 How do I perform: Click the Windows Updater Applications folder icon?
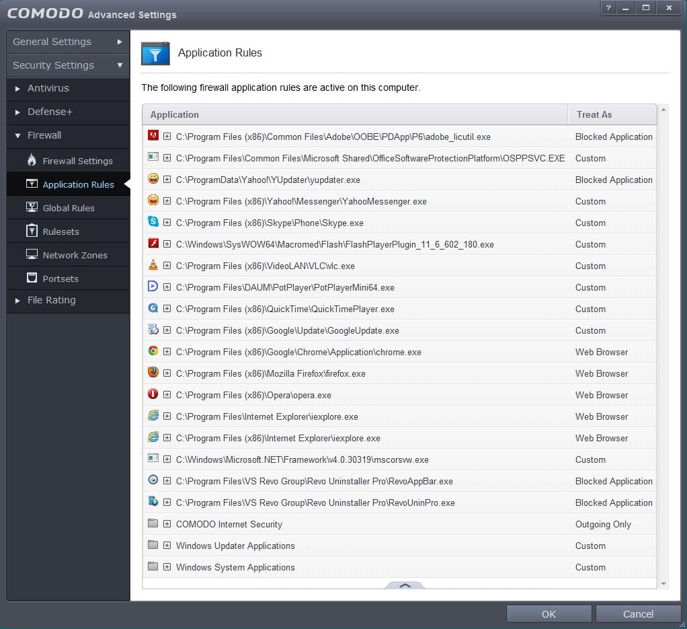point(153,544)
